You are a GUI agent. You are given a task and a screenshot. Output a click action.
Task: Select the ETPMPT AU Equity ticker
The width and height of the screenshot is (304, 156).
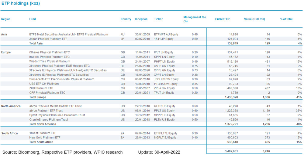[166, 34]
